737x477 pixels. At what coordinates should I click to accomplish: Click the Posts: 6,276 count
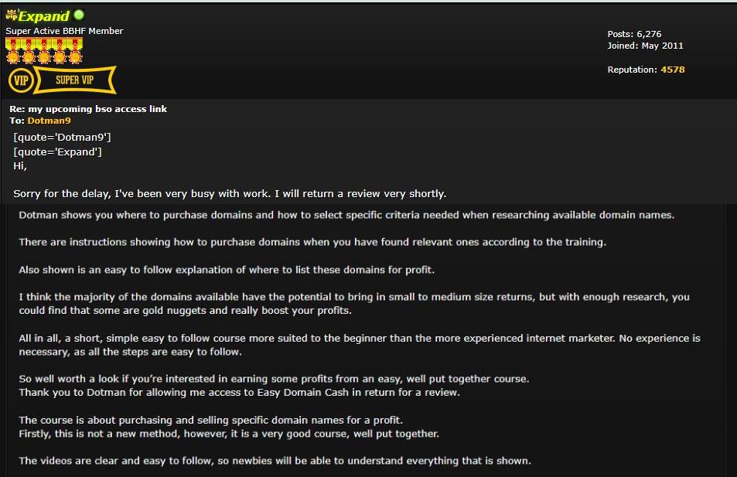click(x=634, y=34)
